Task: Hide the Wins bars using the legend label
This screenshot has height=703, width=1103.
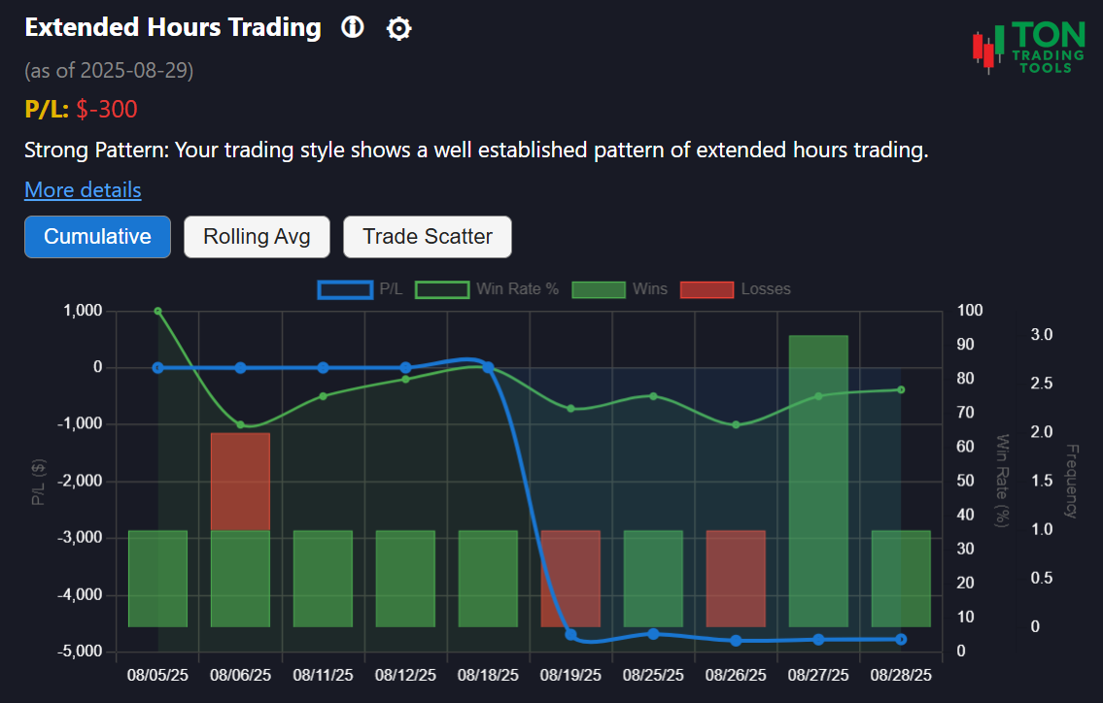Action: point(649,289)
